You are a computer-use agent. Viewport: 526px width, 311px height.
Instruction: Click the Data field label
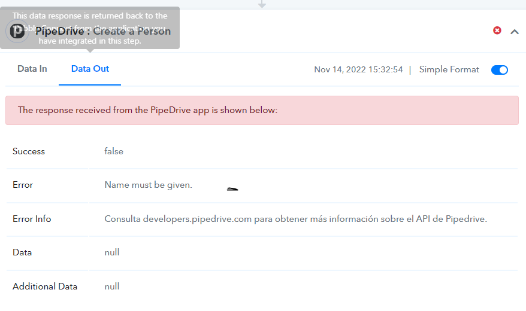[x=22, y=252]
